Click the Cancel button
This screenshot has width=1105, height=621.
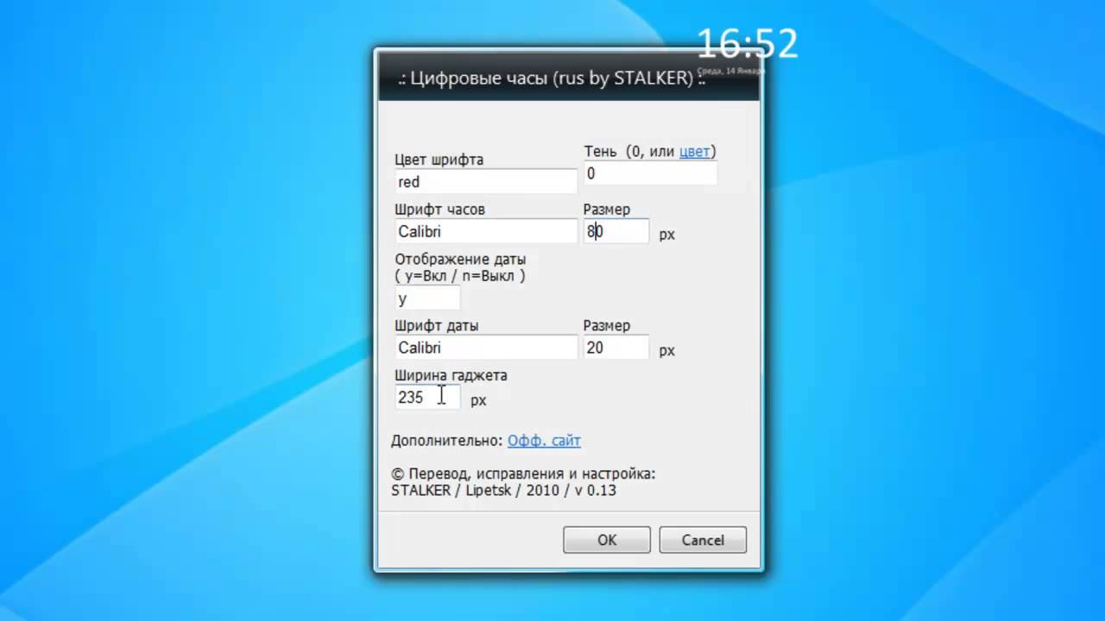point(703,540)
